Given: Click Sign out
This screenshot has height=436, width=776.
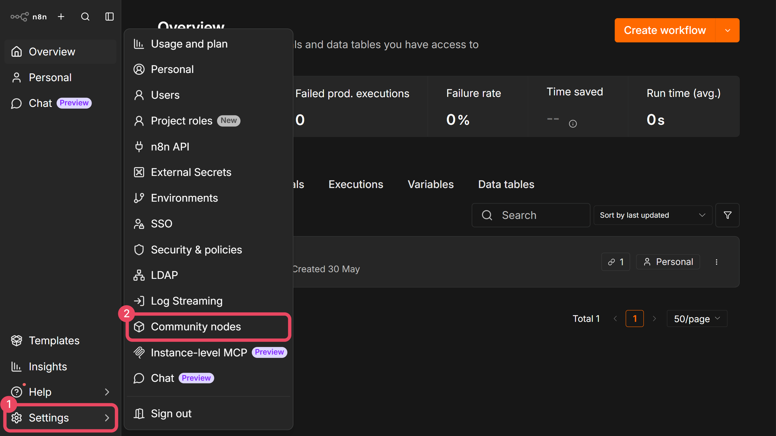Looking at the screenshot, I should point(209,414).
